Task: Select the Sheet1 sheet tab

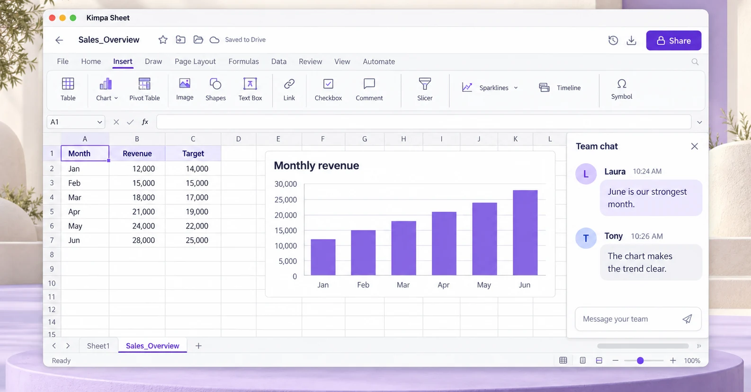Action: [98, 346]
